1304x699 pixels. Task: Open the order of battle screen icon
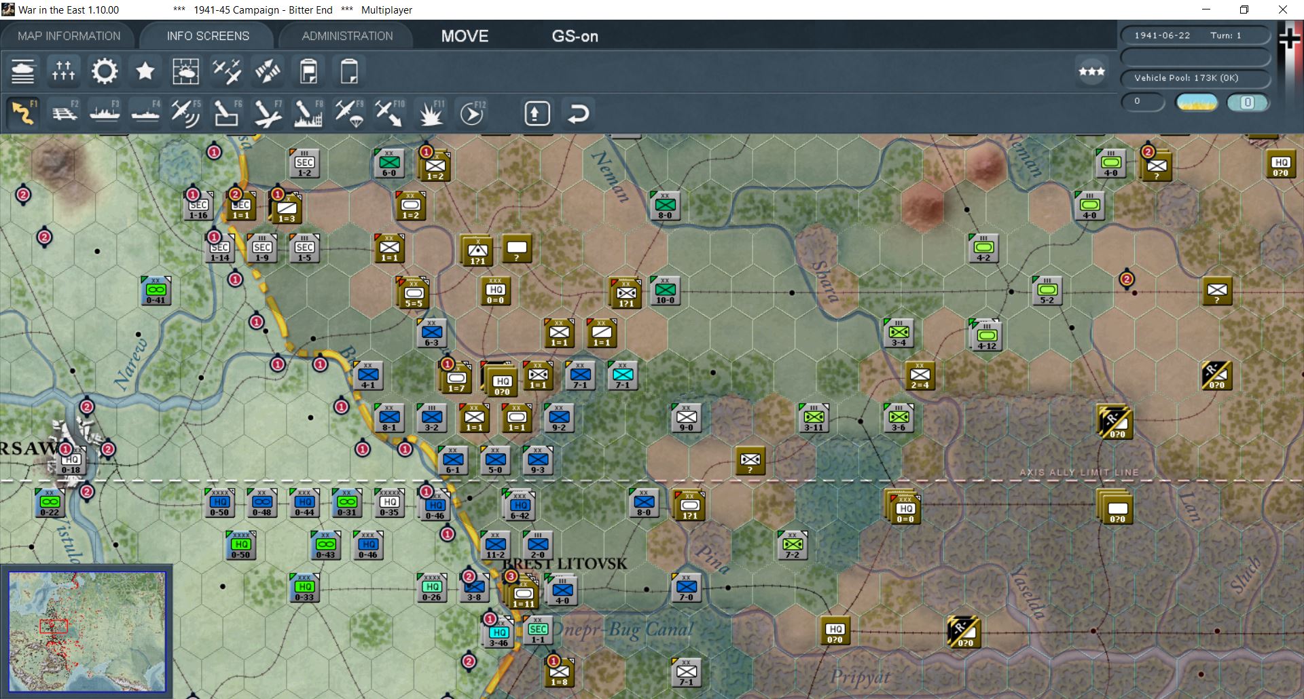[x=22, y=71]
